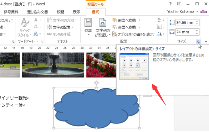This screenshot has width=209, height=132.
Task: Click the shape width field 74 mm
Action: point(185,32)
